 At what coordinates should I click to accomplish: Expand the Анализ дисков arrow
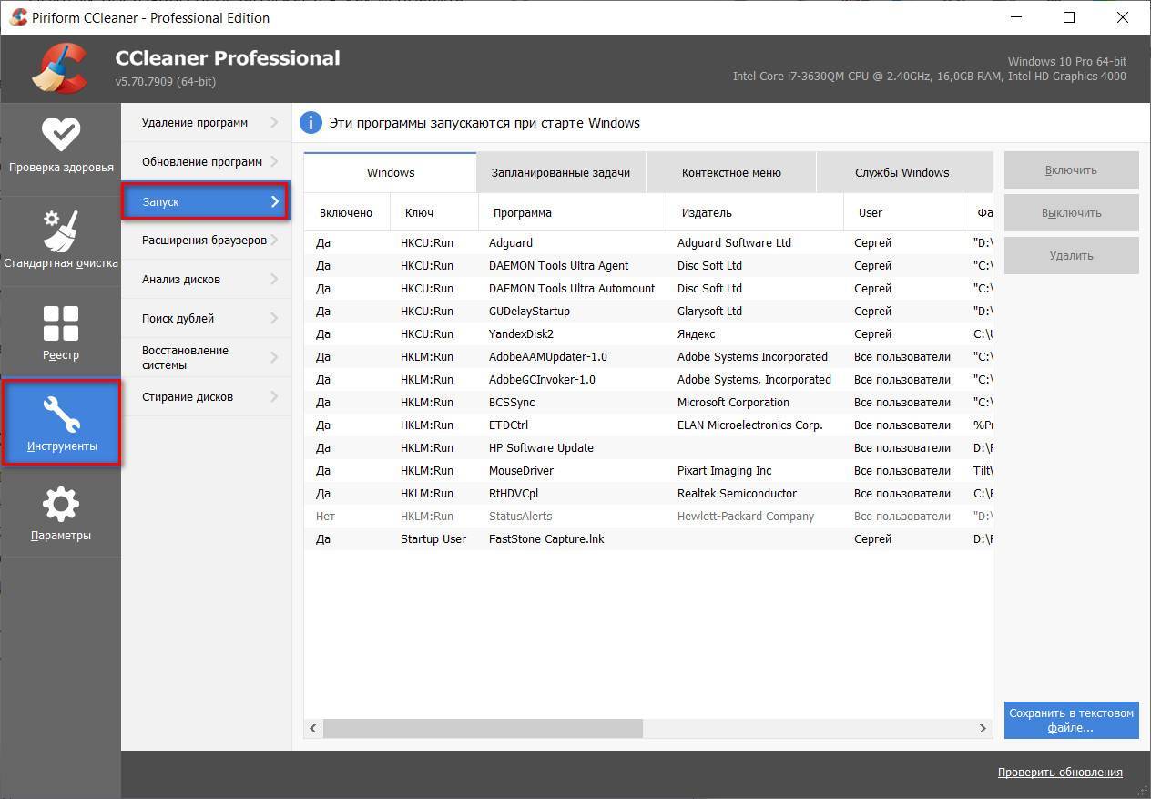[273, 280]
